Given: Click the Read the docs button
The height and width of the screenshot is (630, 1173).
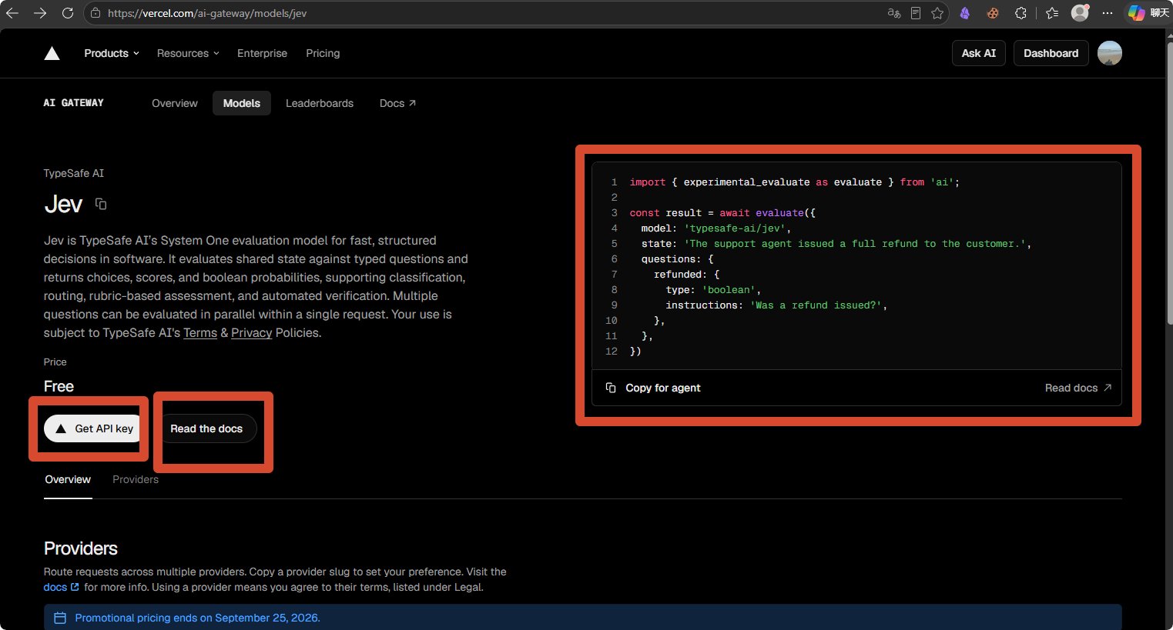Looking at the screenshot, I should click(x=206, y=428).
